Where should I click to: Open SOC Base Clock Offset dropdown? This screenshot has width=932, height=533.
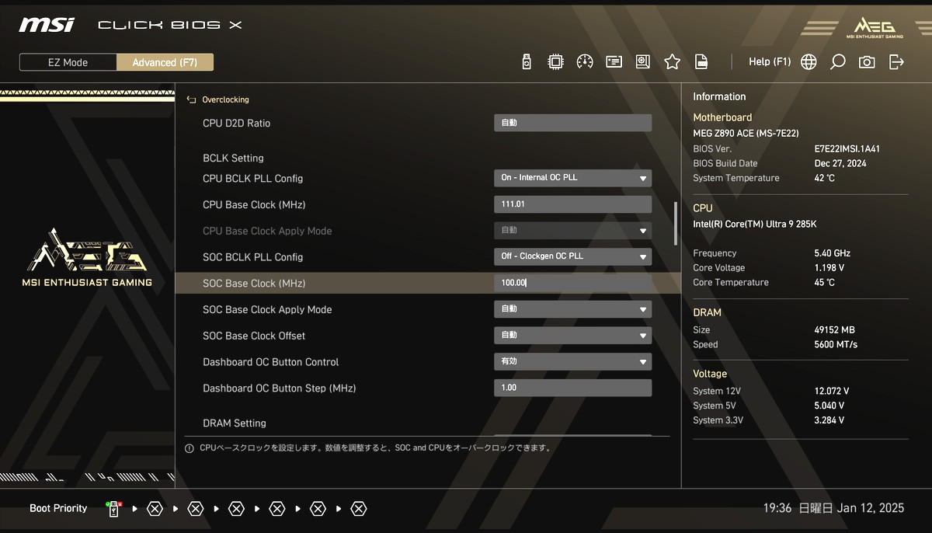[x=572, y=336]
